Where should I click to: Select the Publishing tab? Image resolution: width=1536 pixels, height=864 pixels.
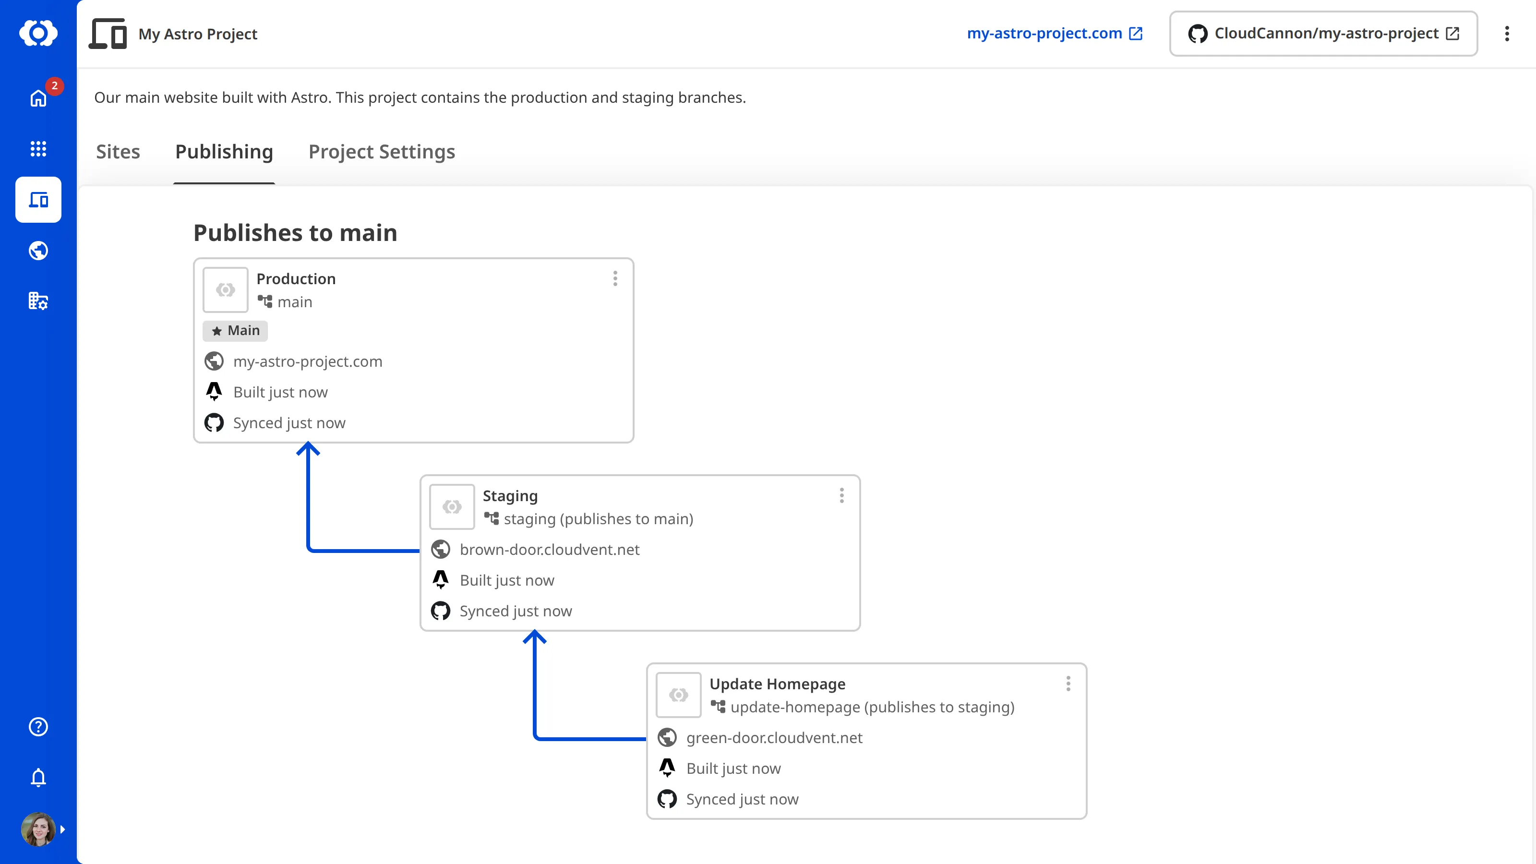pyautogui.click(x=224, y=152)
